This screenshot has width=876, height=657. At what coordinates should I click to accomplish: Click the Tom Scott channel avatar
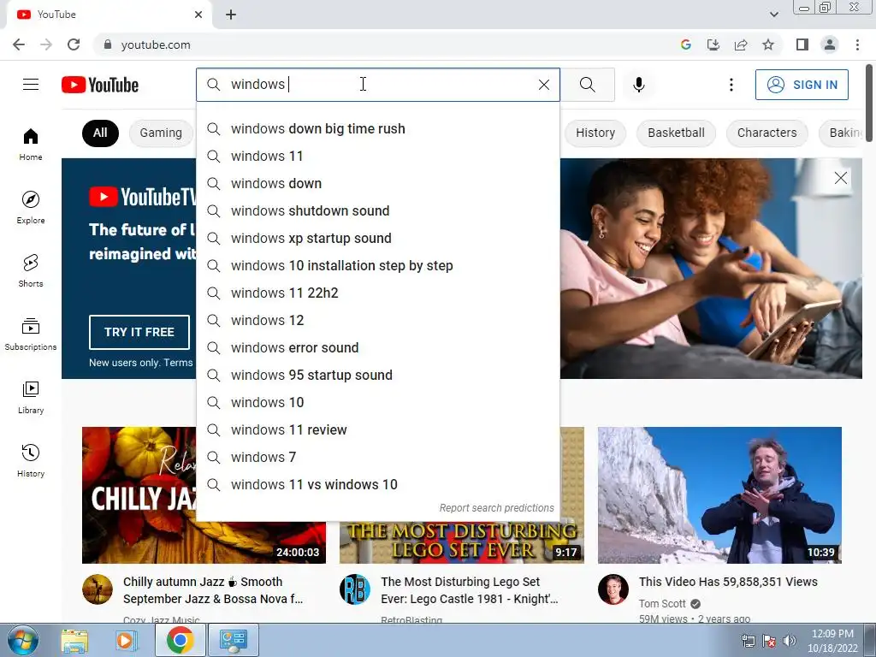coord(613,589)
